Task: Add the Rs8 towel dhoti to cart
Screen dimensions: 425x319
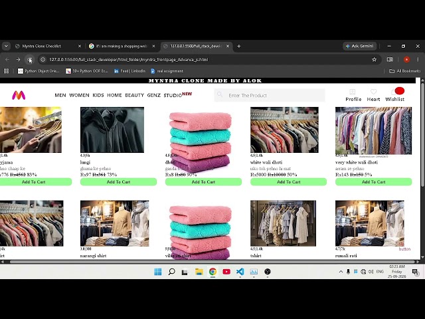Action: [203, 181]
